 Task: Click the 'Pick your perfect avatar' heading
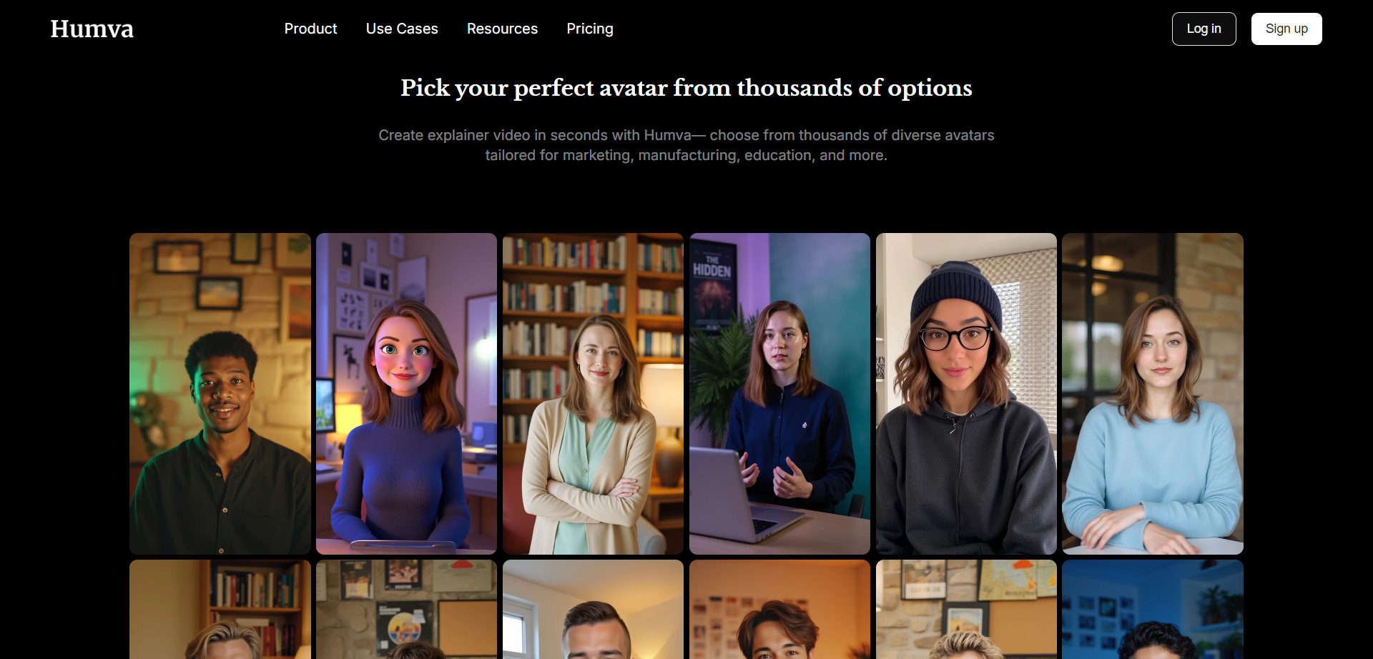[686, 88]
